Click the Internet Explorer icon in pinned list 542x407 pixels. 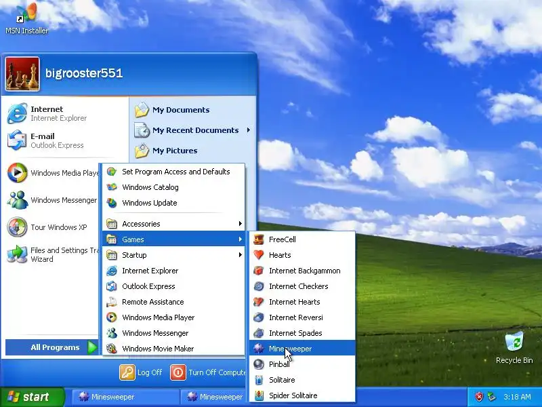coord(17,113)
